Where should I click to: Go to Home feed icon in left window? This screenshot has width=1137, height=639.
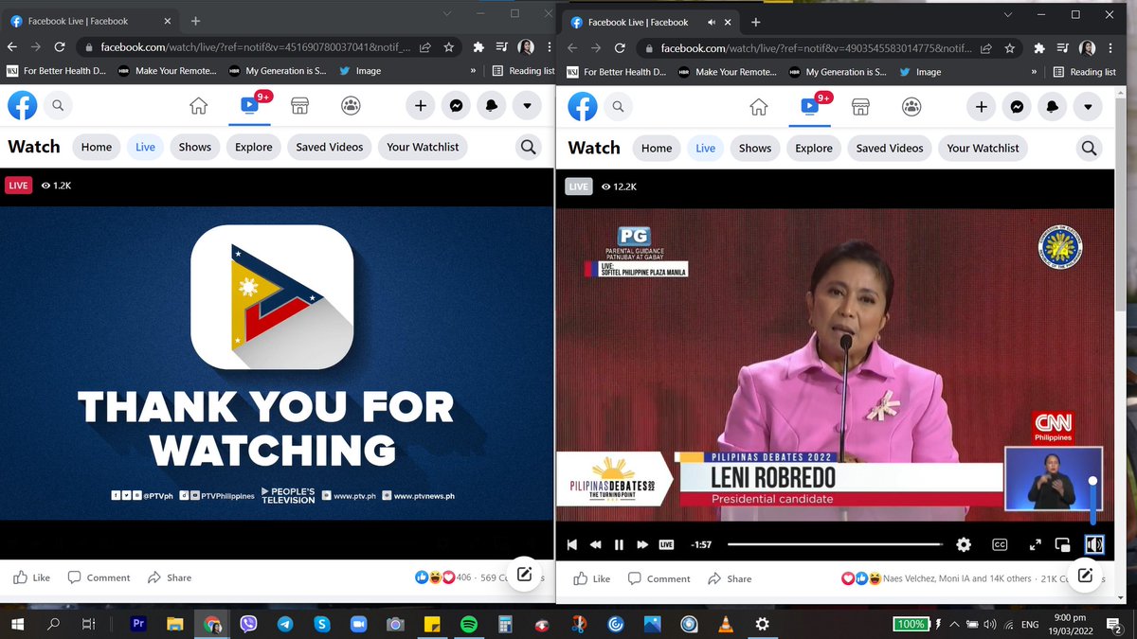coord(198,106)
